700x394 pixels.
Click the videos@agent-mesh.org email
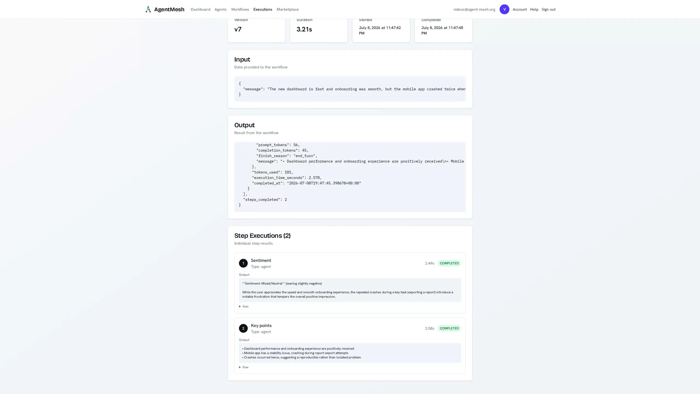pyautogui.click(x=474, y=9)
